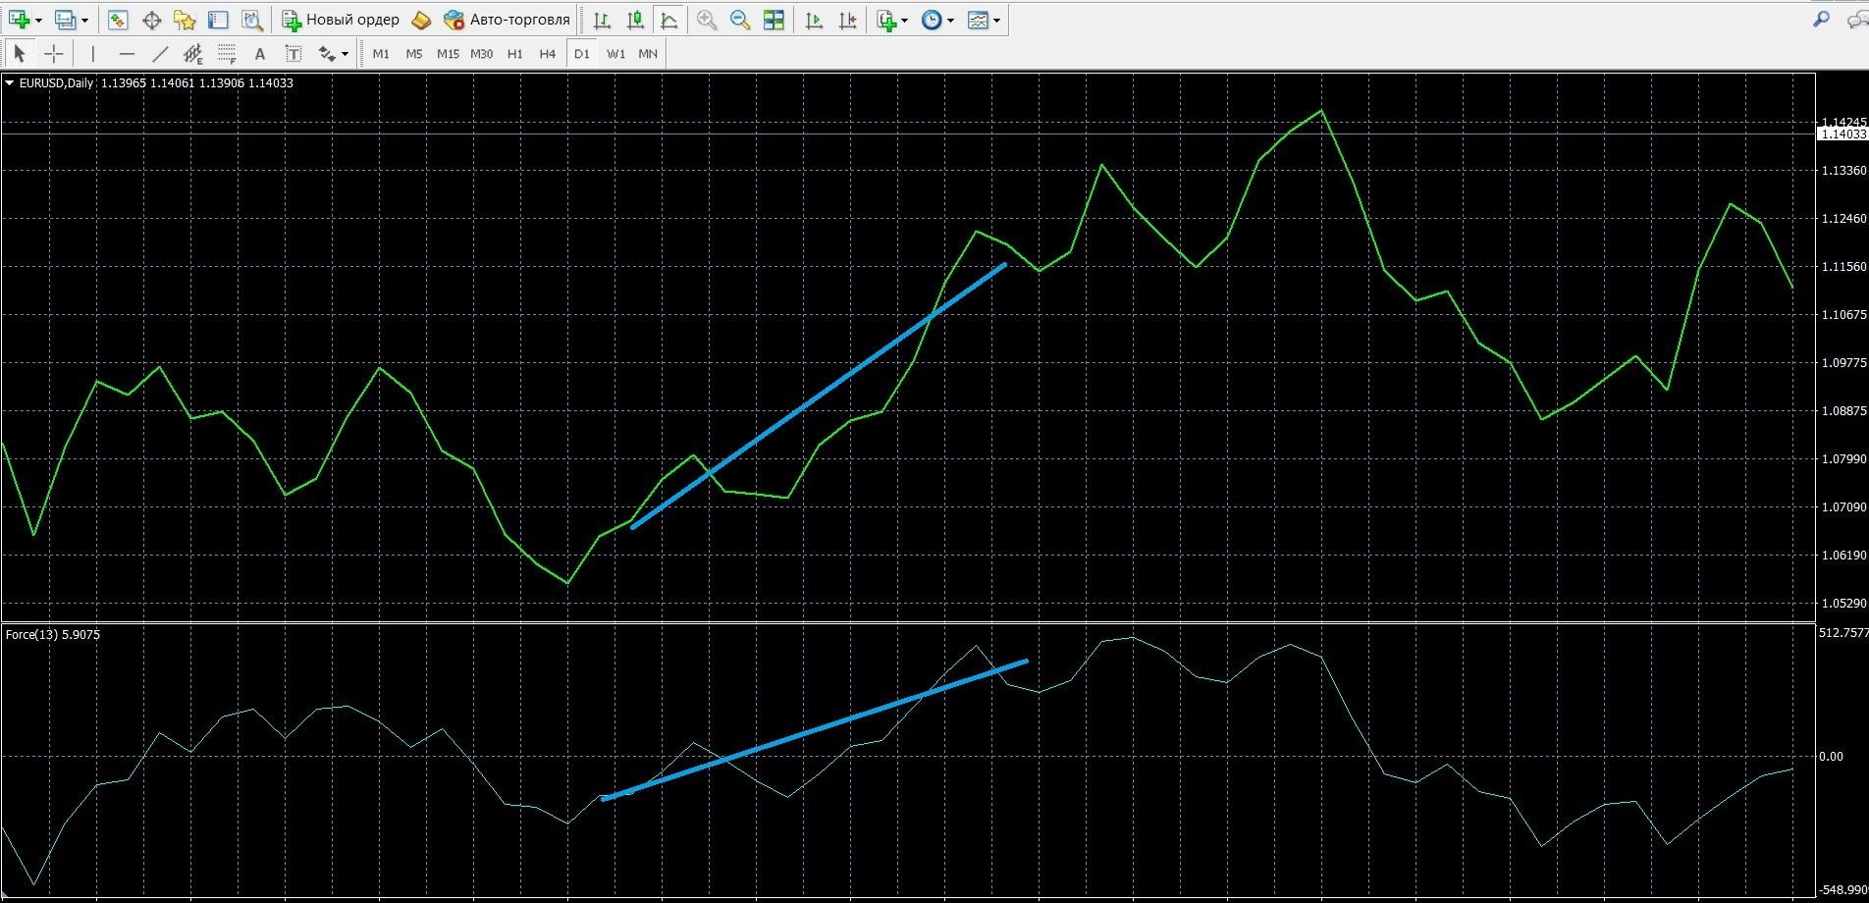Open the MetaEditor yellow book icon
This screenshot has width=1869, height=903.
point(421,20)
